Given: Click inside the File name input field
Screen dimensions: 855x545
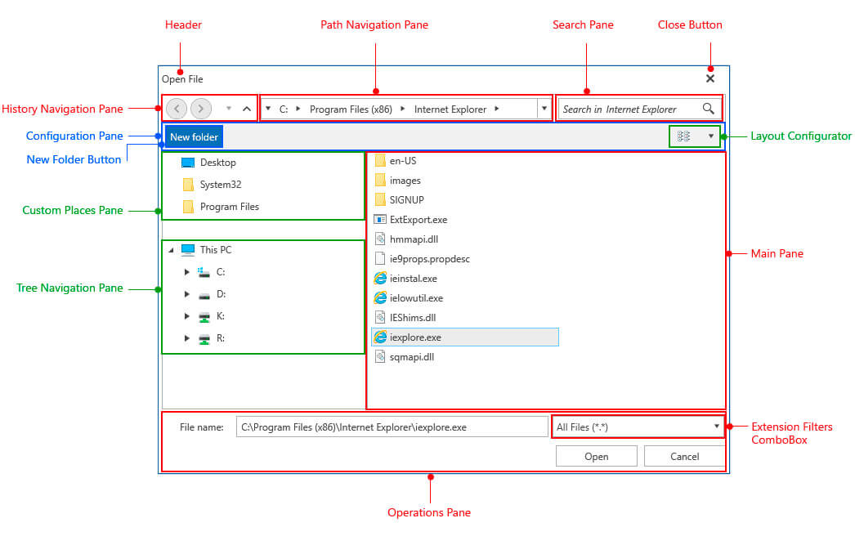Looking at the screenshot, I should 392,426.
